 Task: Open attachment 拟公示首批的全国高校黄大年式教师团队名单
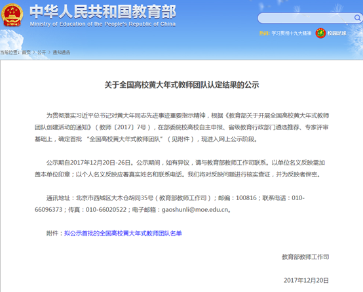(123, 234)
